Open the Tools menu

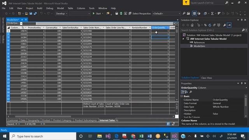pos(92,8)
